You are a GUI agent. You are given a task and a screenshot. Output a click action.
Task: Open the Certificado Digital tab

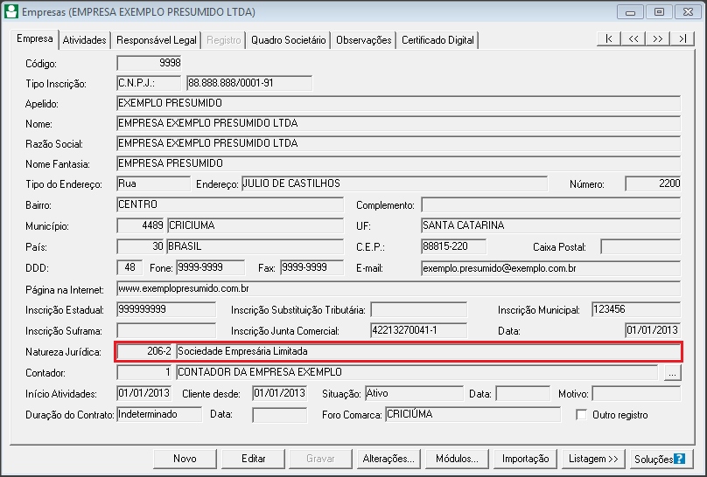pyautogui.click(x=437, y=40)
